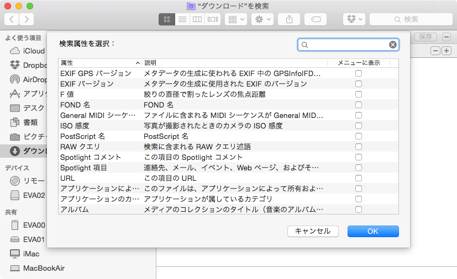
Task: Check the box for FOND 名
Action: 359,105
